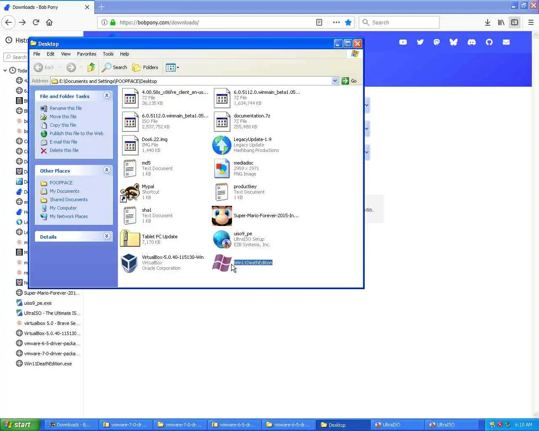Click the browser home button

(49, 22)
